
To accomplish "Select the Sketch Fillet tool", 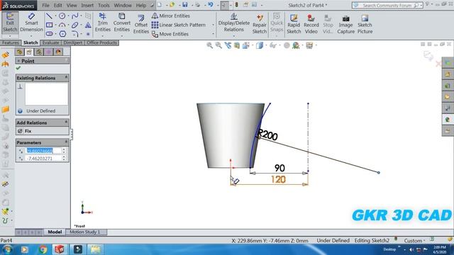I will 74,34.
